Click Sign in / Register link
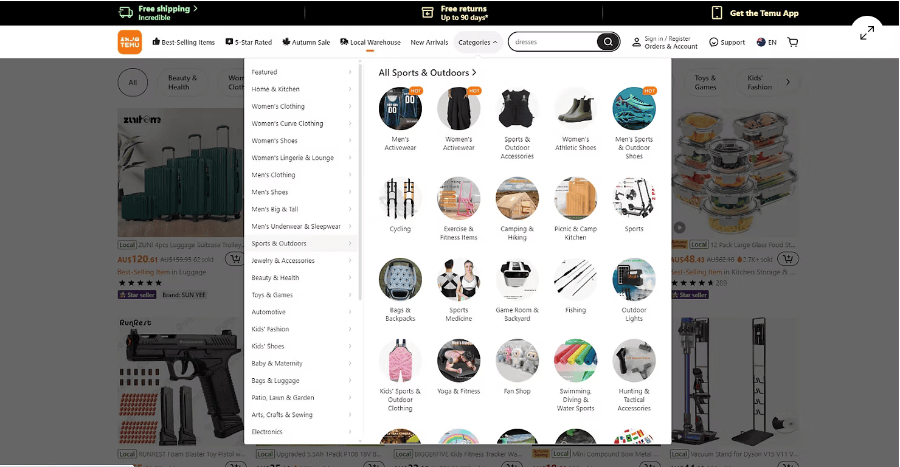The height and width of the screenshot is (467, 900). pyautogui.click(x=667, y=38)
